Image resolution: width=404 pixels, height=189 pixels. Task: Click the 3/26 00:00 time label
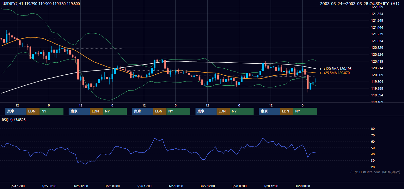pos(112,186)
